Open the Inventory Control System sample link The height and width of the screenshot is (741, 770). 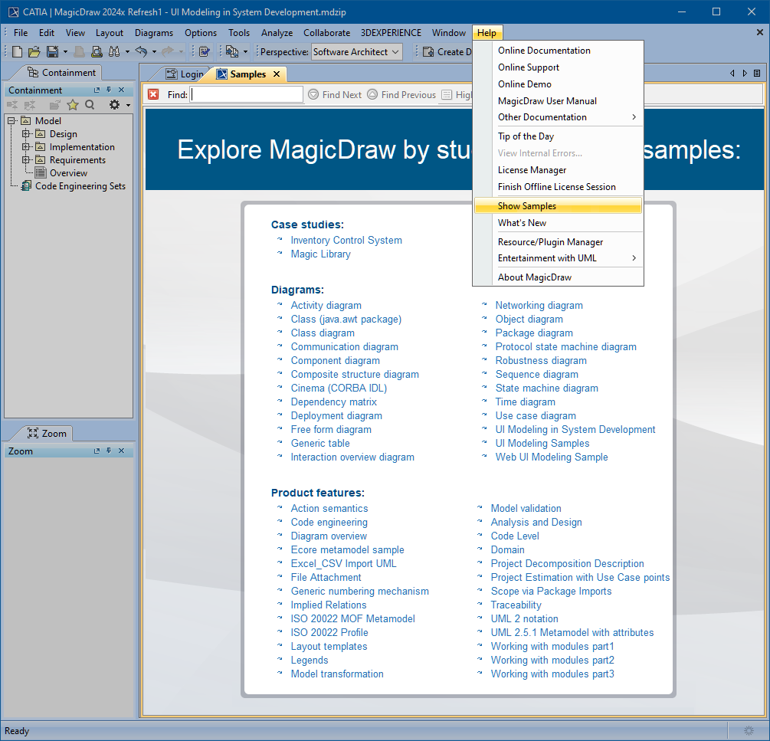346,241
